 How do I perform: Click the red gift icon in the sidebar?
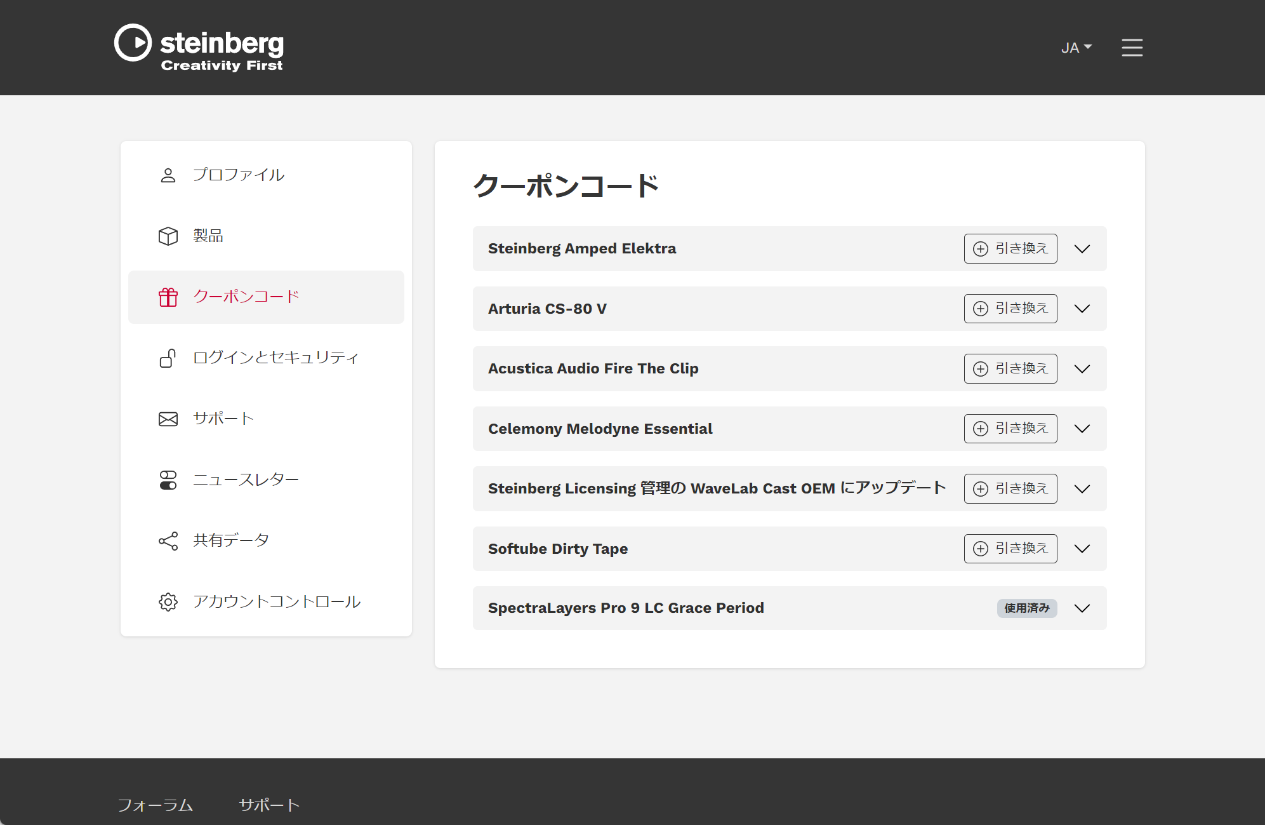coord(168,297)
